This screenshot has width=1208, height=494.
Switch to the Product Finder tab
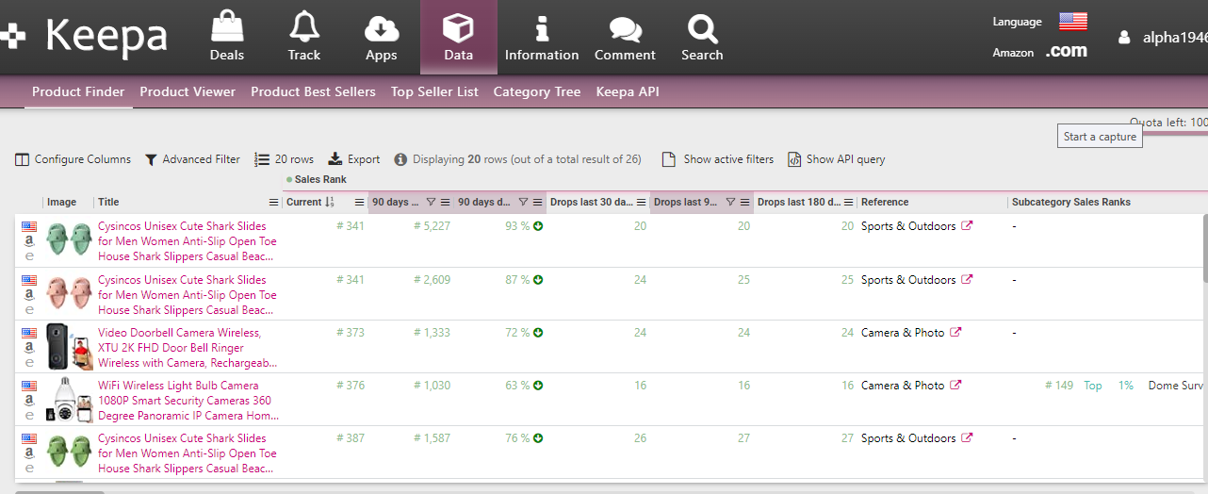coord(78,91)
